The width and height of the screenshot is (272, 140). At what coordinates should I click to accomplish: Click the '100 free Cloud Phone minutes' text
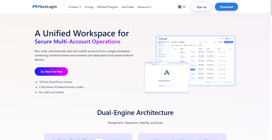(55, 82)
